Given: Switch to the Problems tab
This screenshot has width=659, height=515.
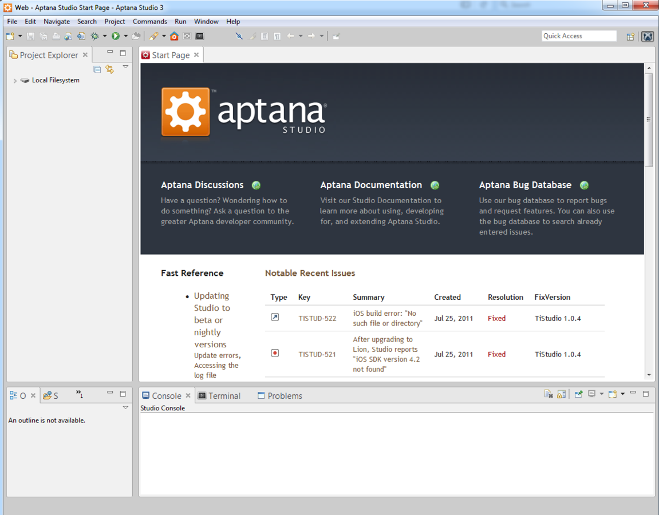Looking at the screenshot, I should point(280,396).
